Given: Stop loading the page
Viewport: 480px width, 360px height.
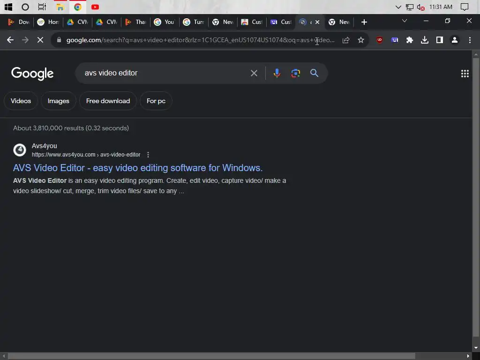Looking at the screenshot, I should pyautogui.click(x=40, y=40).
